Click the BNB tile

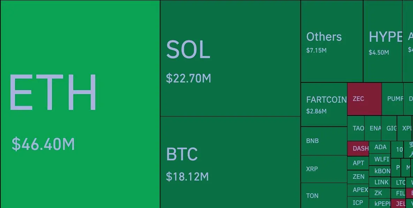[324, 141]
